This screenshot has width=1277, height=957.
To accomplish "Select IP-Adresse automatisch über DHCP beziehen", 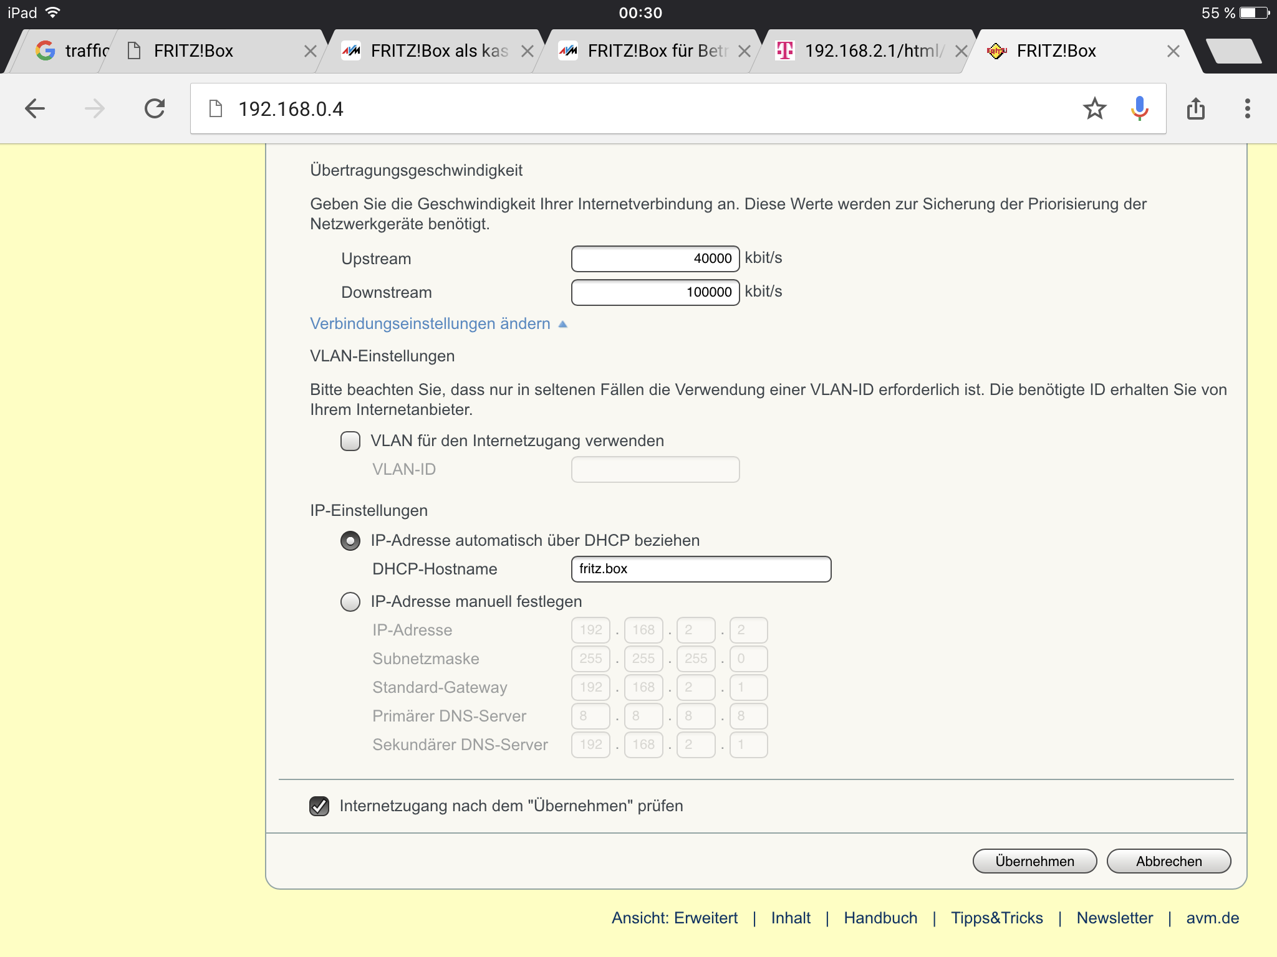I will coord(350,541).
